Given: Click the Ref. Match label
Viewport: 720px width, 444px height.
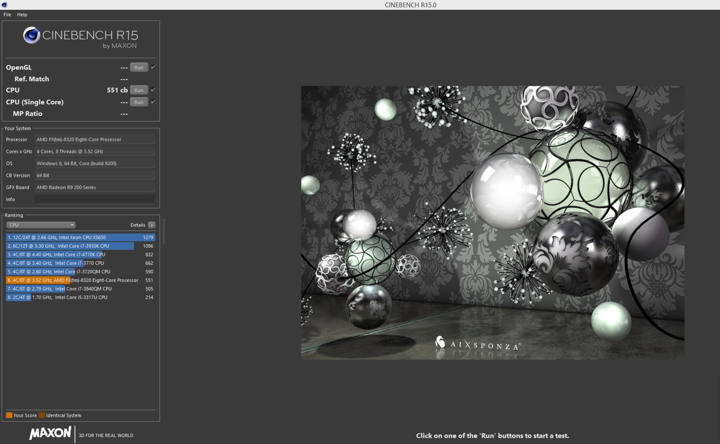Looking at the screenshot, I should coord(32,79).
